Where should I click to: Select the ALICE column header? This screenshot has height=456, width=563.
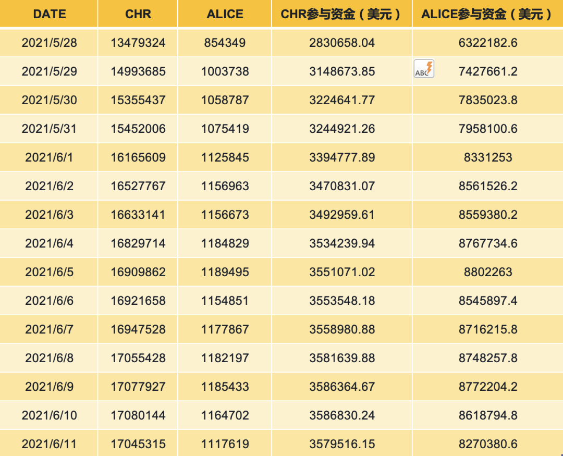point(225,14)
